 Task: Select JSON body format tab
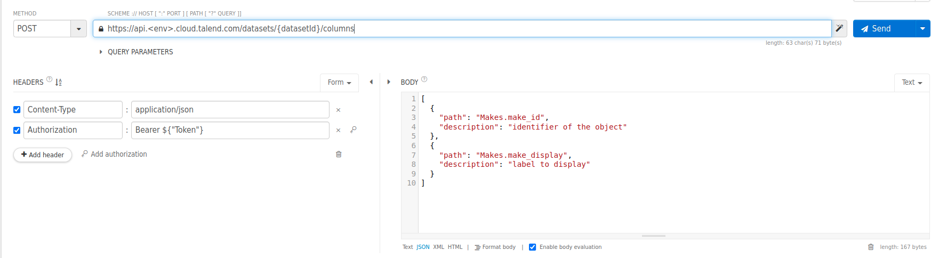pyautogui.click(x=423, y=247)
